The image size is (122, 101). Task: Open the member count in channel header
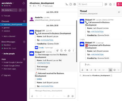(34, 6)
